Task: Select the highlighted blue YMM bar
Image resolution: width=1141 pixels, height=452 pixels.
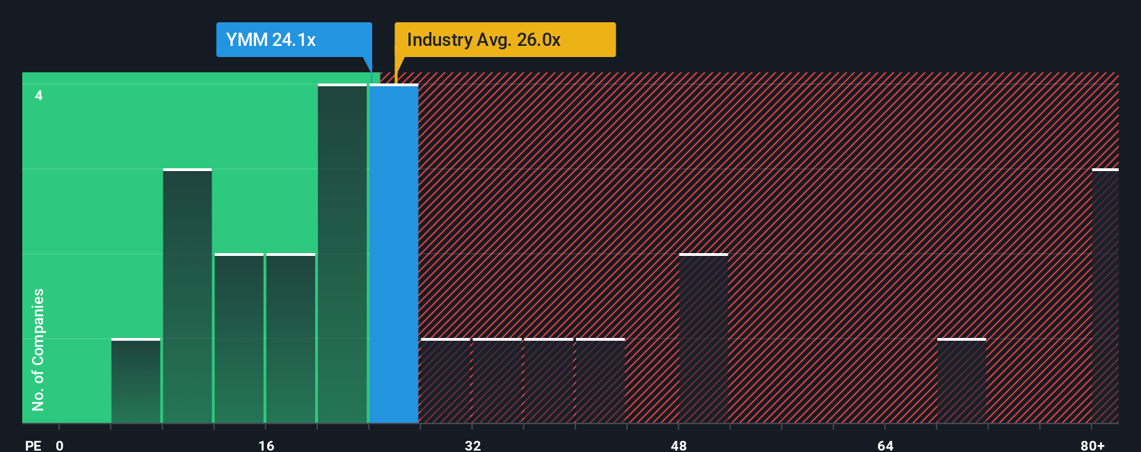Action: 394,253
